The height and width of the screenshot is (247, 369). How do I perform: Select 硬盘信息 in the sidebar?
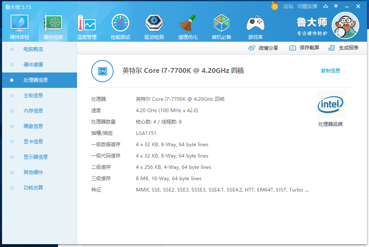pos(40,126)
